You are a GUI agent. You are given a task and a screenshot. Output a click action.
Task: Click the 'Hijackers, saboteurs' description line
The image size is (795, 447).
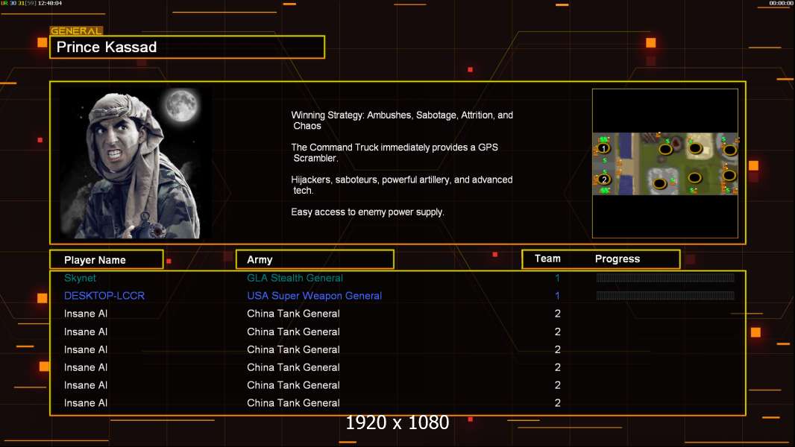(401, 185)
